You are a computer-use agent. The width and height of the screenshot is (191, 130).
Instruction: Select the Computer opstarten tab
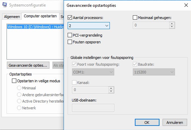point(40,16)
